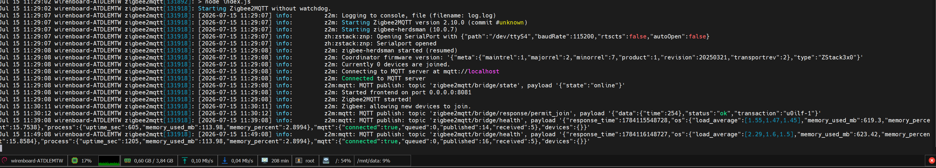Click the RAM memory module icon

128,160
